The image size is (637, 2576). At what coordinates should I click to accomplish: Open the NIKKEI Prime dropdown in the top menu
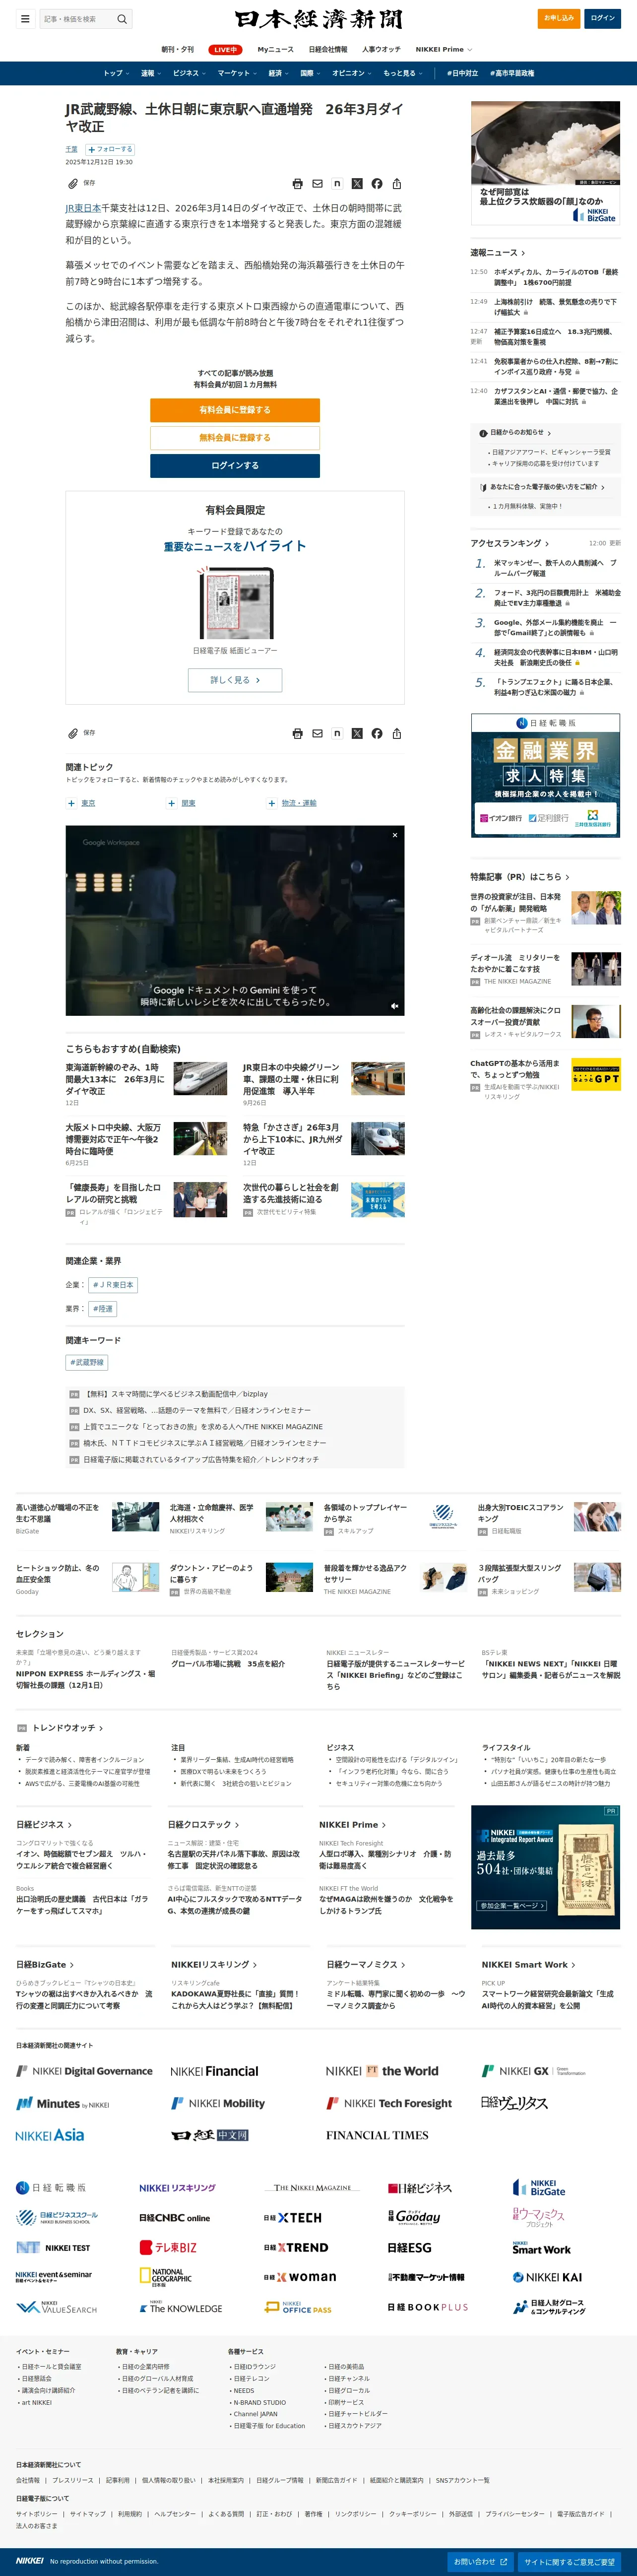444,49
